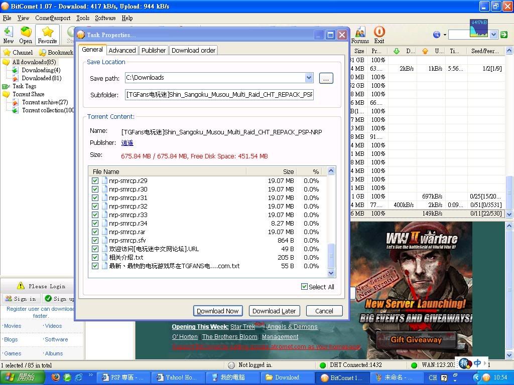
Task: Click the nrp-smrcp.rar file icon
Action: pos(104,232)
